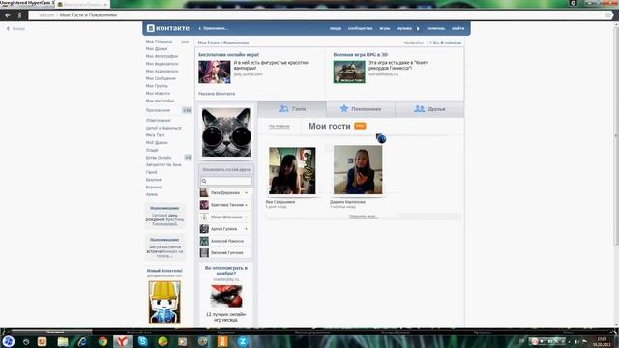Screen dimensions: 619x348
Task: Expand dropdown arrow next to Юлия Шевченко
Action: 246,217
